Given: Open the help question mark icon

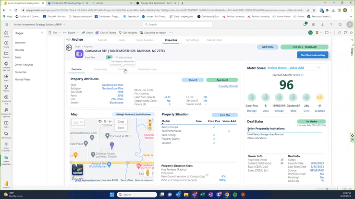Looking at the screenshot, I should [x=331, y=24].
